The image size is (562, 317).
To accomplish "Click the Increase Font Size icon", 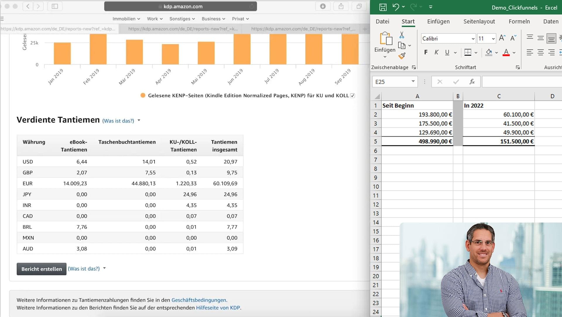I will (x=502, y=38).
